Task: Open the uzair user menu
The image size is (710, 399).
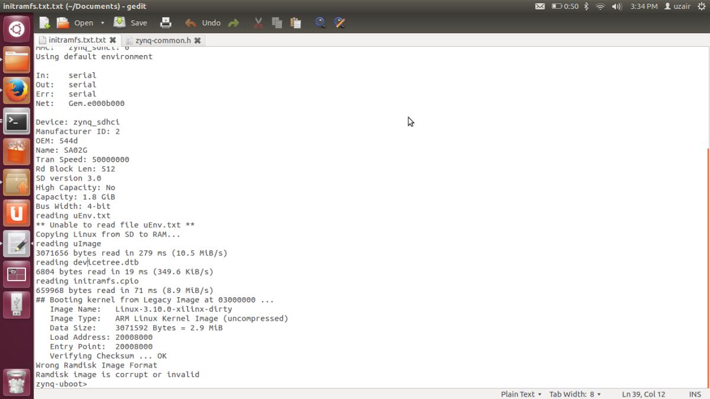Action: pyautogui.click(x=678, y=7)
